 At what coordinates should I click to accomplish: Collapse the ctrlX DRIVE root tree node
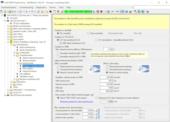pyautogui.click(x=2, y=16)
